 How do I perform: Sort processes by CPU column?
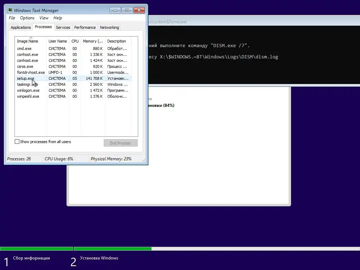pyautogui.click(x=75, y=41)
